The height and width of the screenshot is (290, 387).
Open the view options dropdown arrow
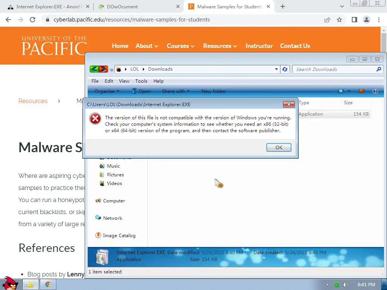(349, 91)
